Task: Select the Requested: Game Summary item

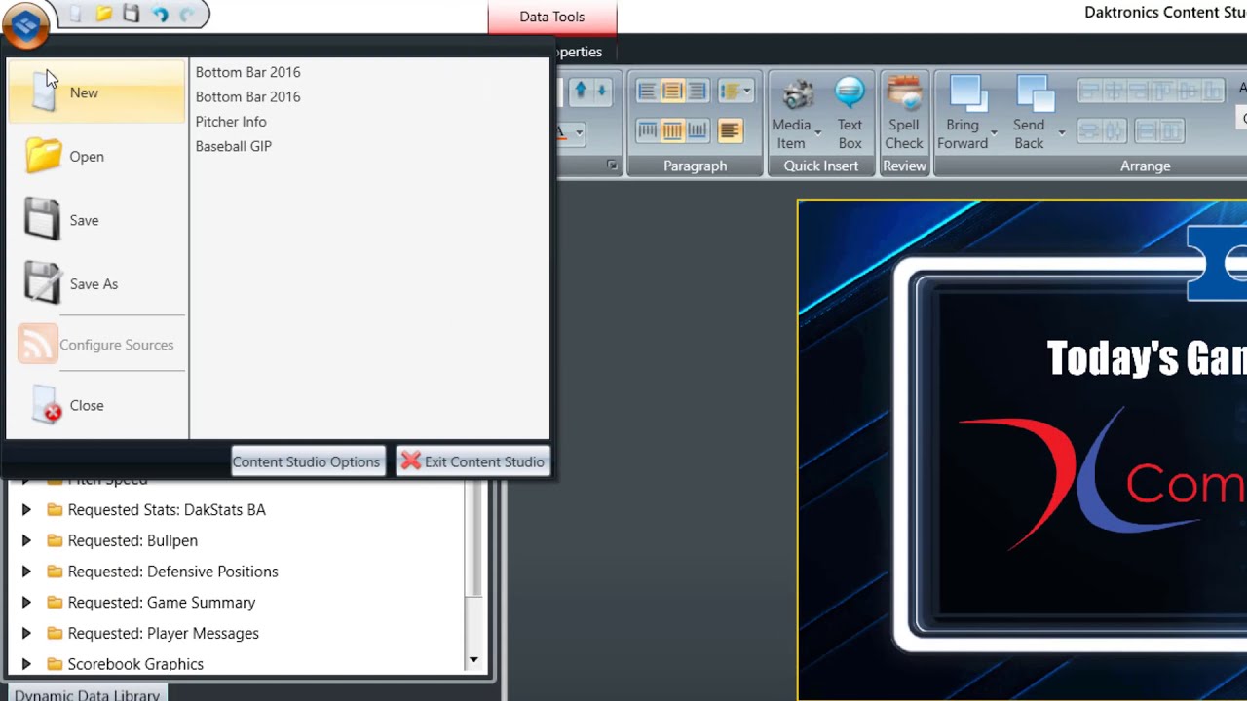Action: point(162,602)
